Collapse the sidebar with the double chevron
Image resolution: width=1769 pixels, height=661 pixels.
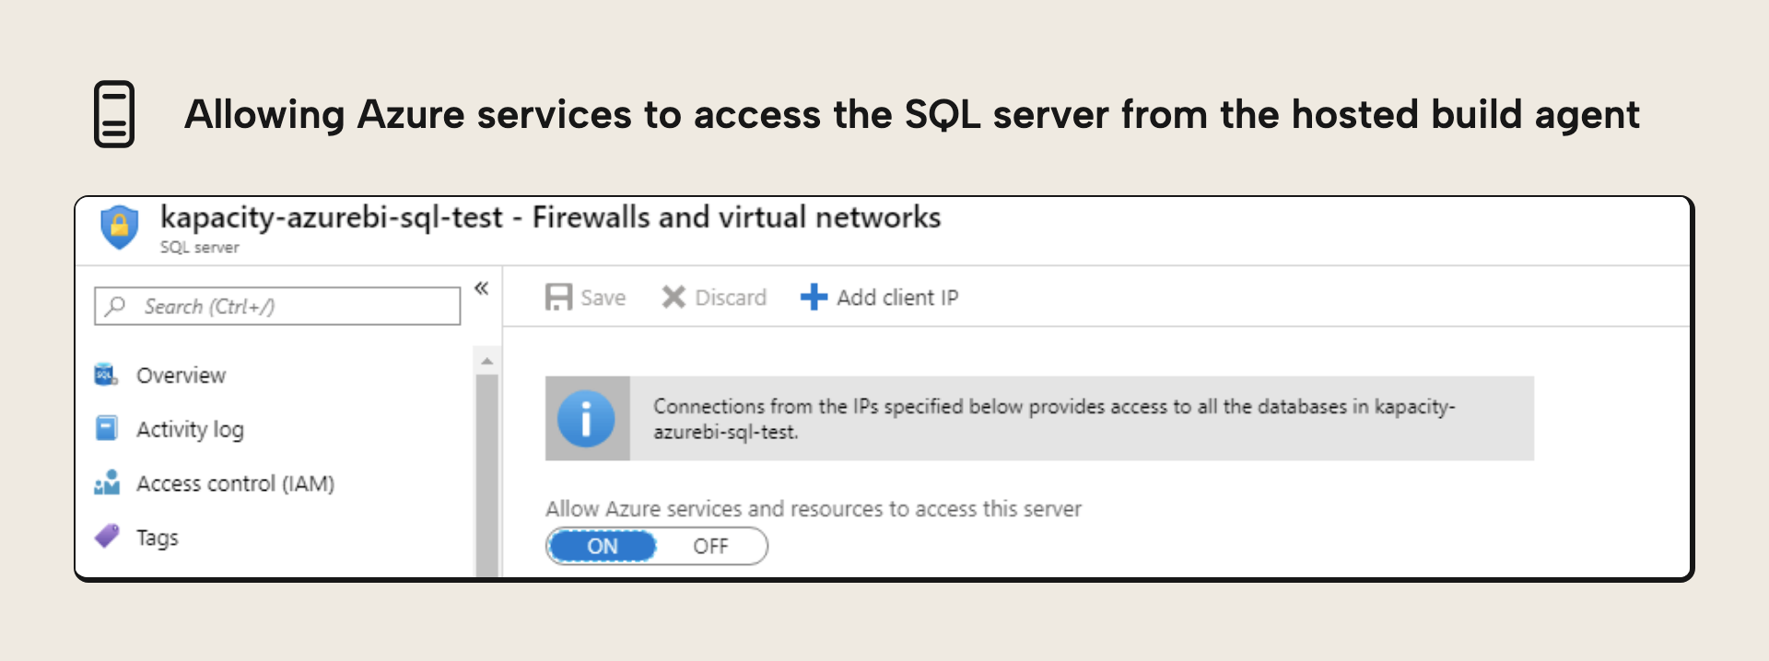(481, 288)
